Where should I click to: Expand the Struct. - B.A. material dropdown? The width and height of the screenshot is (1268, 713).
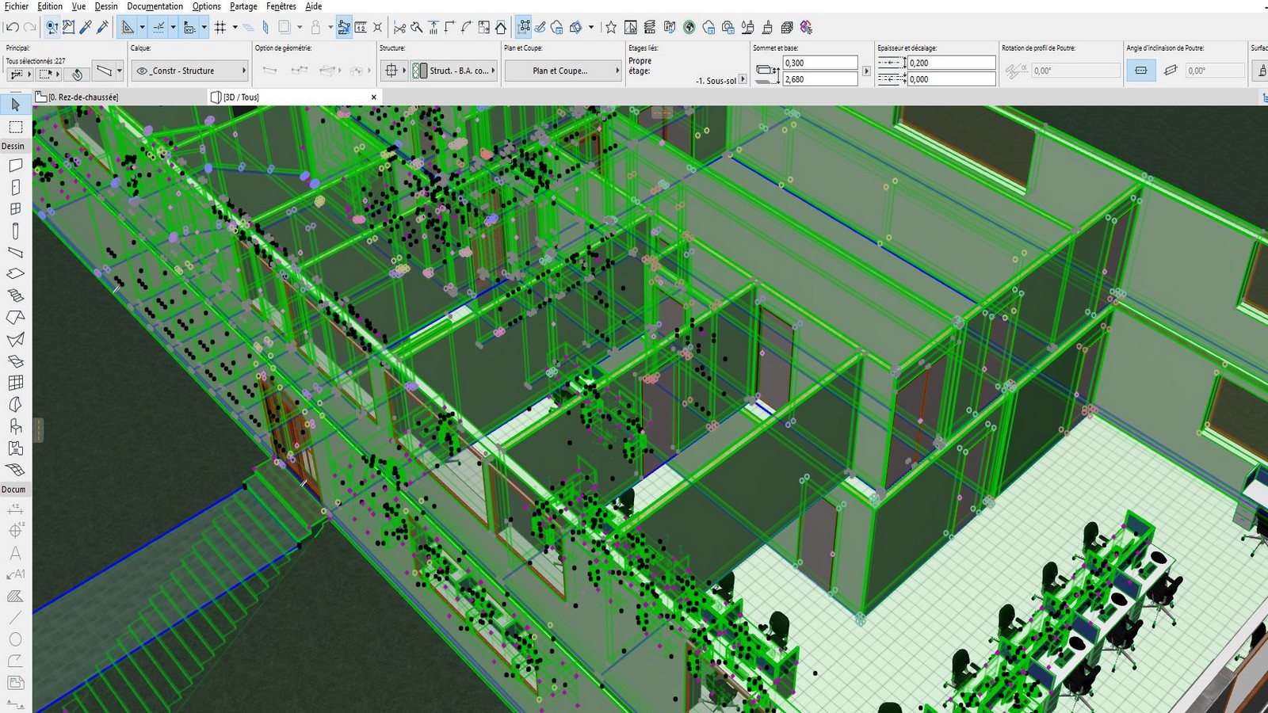click(453, 71)
